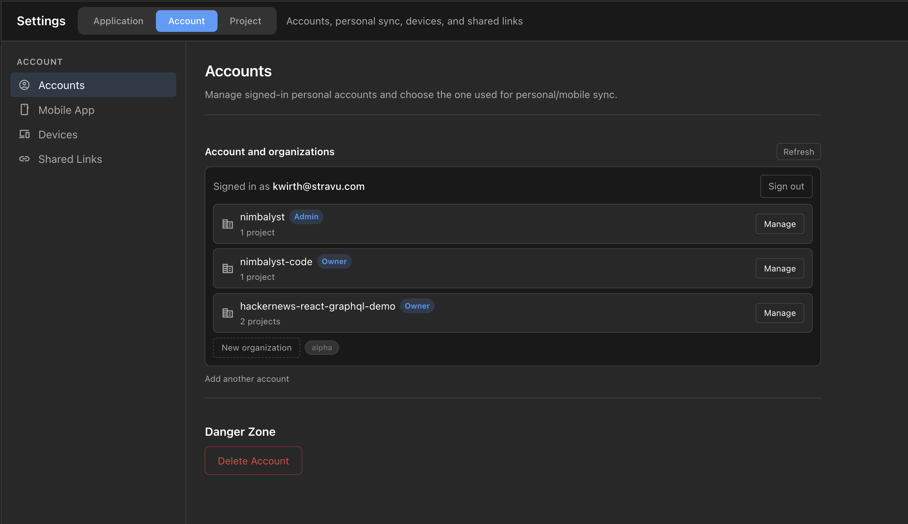Click the Delete Account button

tap(253, 461)
